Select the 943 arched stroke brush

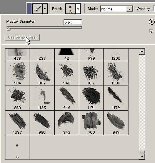67,123
